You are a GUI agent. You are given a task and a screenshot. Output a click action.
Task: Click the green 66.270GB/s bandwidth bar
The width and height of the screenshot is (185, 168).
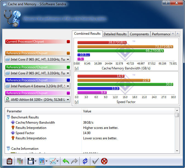(x=120, y=51)
